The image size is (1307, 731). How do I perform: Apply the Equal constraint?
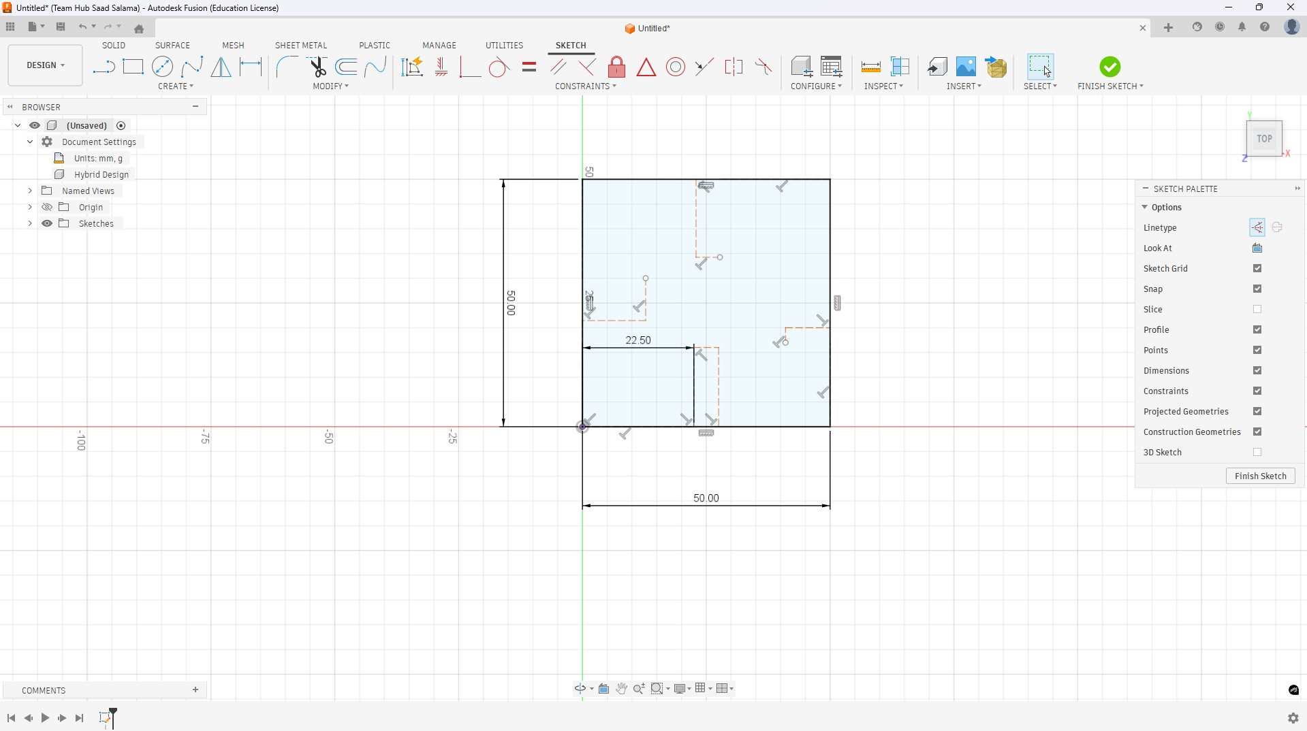[529, 67]
